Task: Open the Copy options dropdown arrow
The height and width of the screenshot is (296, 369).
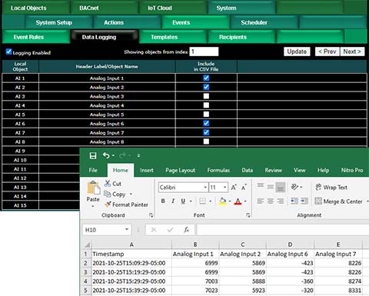Action: pyautogui.click(x=131, y=194)
